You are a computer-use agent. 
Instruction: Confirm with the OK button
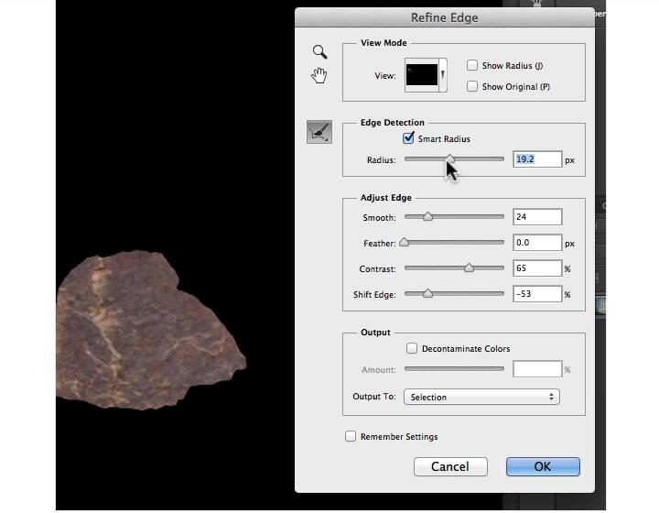click(x=543, y=466)
